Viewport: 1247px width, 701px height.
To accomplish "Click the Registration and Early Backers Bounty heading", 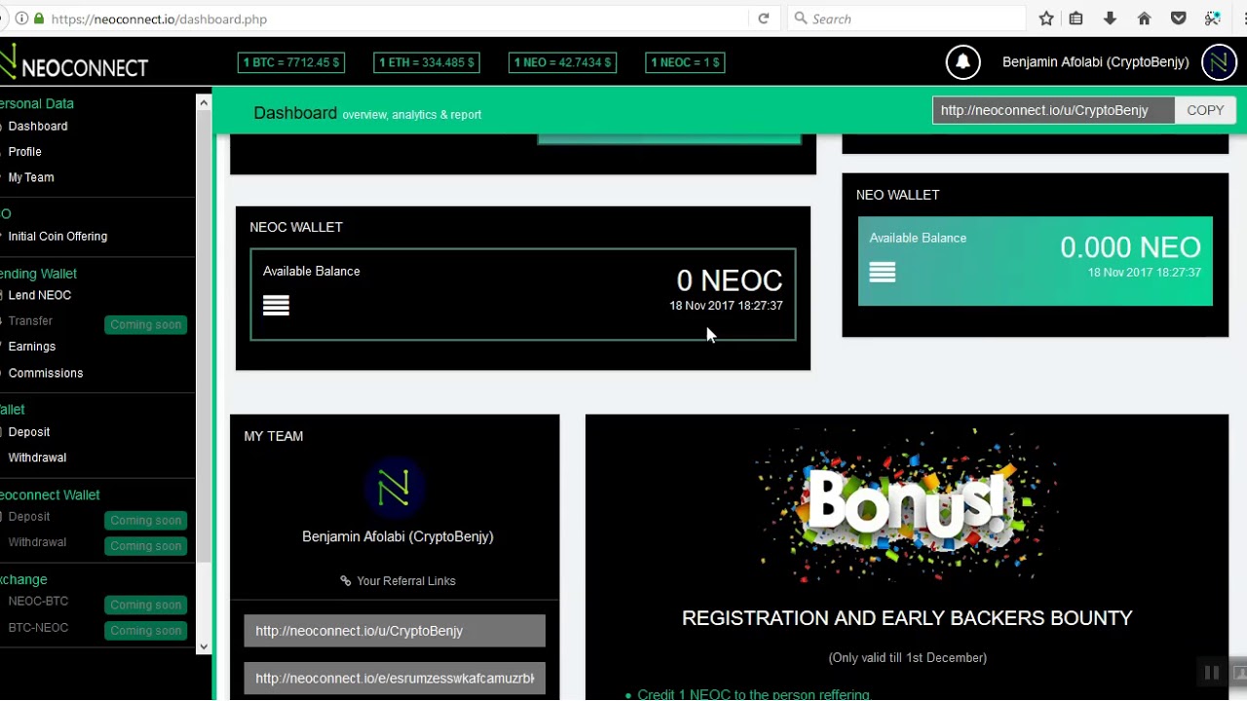I will (907, 618).
